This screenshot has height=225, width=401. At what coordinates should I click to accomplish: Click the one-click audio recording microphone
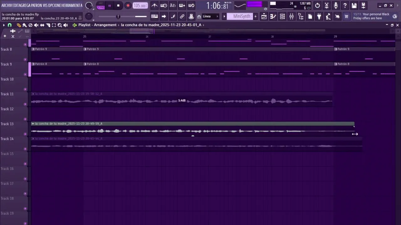[x=336, y=5]
